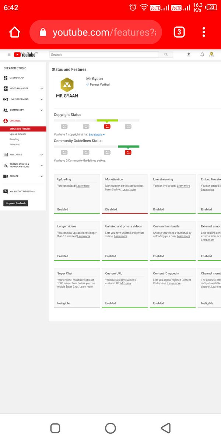Click Learn more in Unlisted and private videos
Screen dimensions: 221x443
121,237
